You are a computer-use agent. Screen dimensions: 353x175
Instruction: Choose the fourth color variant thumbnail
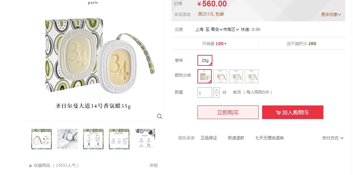[252, 76]
